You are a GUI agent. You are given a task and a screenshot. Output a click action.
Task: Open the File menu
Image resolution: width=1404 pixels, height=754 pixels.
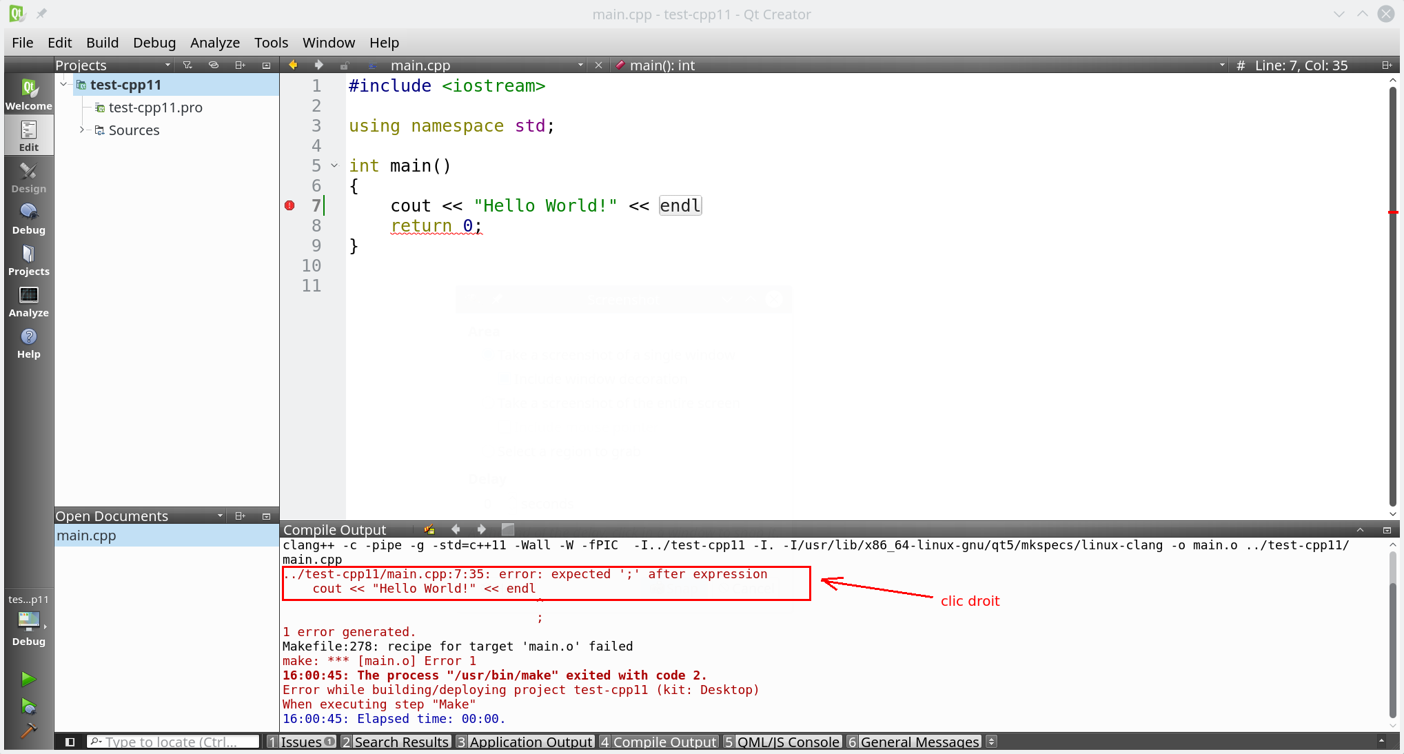pyautogui.click(x=23, y=43)
